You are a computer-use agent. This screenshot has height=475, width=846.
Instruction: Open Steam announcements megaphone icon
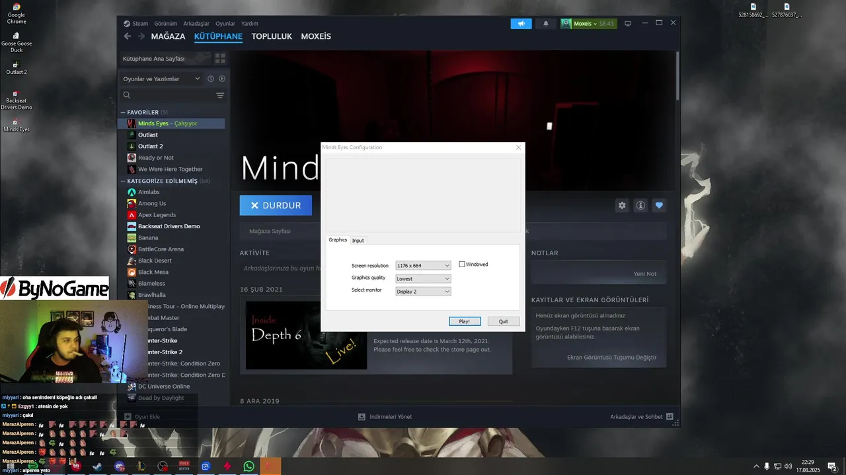pos(521,24)
